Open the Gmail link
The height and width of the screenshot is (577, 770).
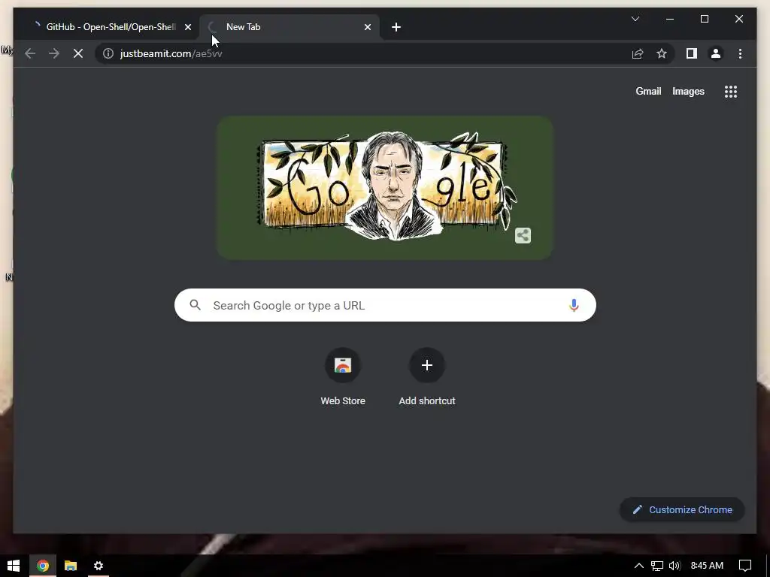(648, 91)
